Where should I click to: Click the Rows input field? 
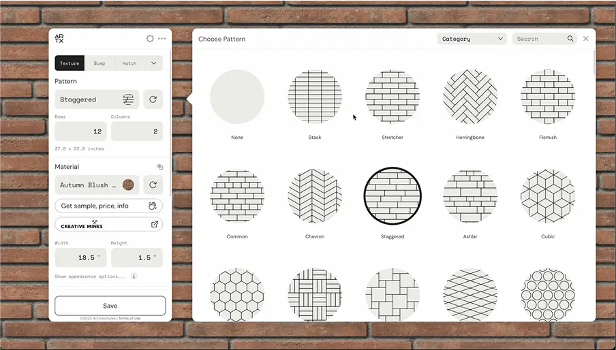click(x=80, y=131)
